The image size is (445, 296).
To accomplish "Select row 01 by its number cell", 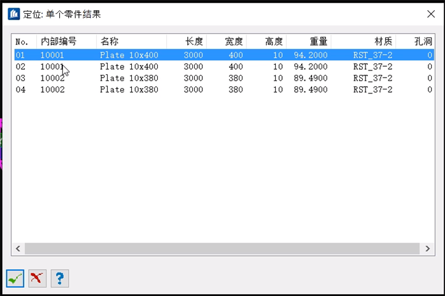I will tap(20, 55).
